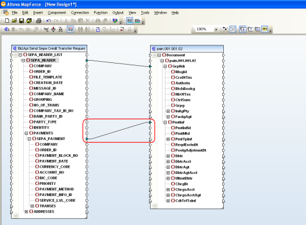Collapse the SEPA_PAYMENT node
This screenshot has height=225, width=306.
(x=29, y=139)
